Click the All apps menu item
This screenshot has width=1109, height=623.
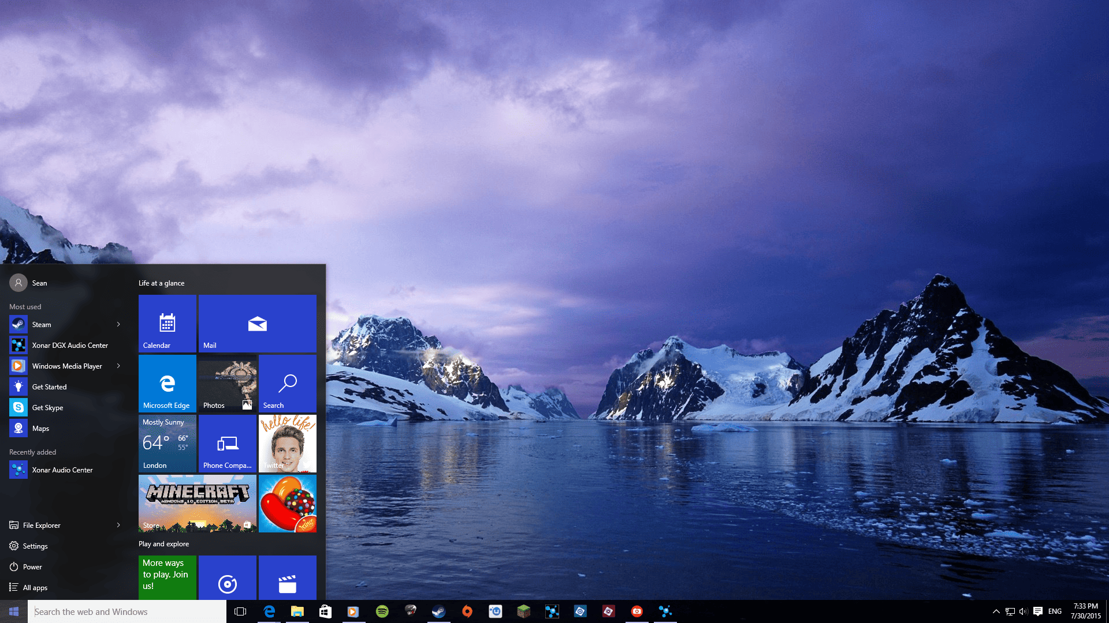coord(34,587)
